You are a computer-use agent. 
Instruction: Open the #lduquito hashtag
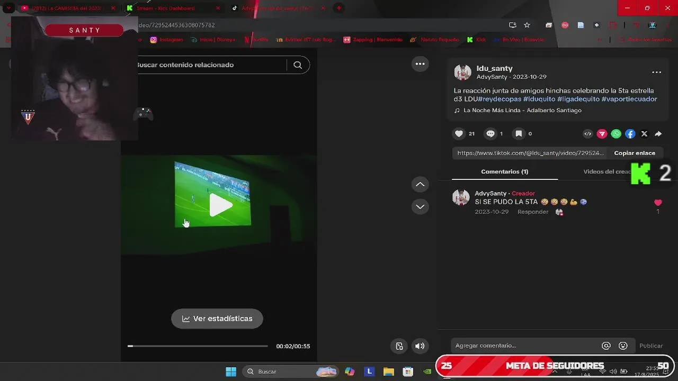539,99
